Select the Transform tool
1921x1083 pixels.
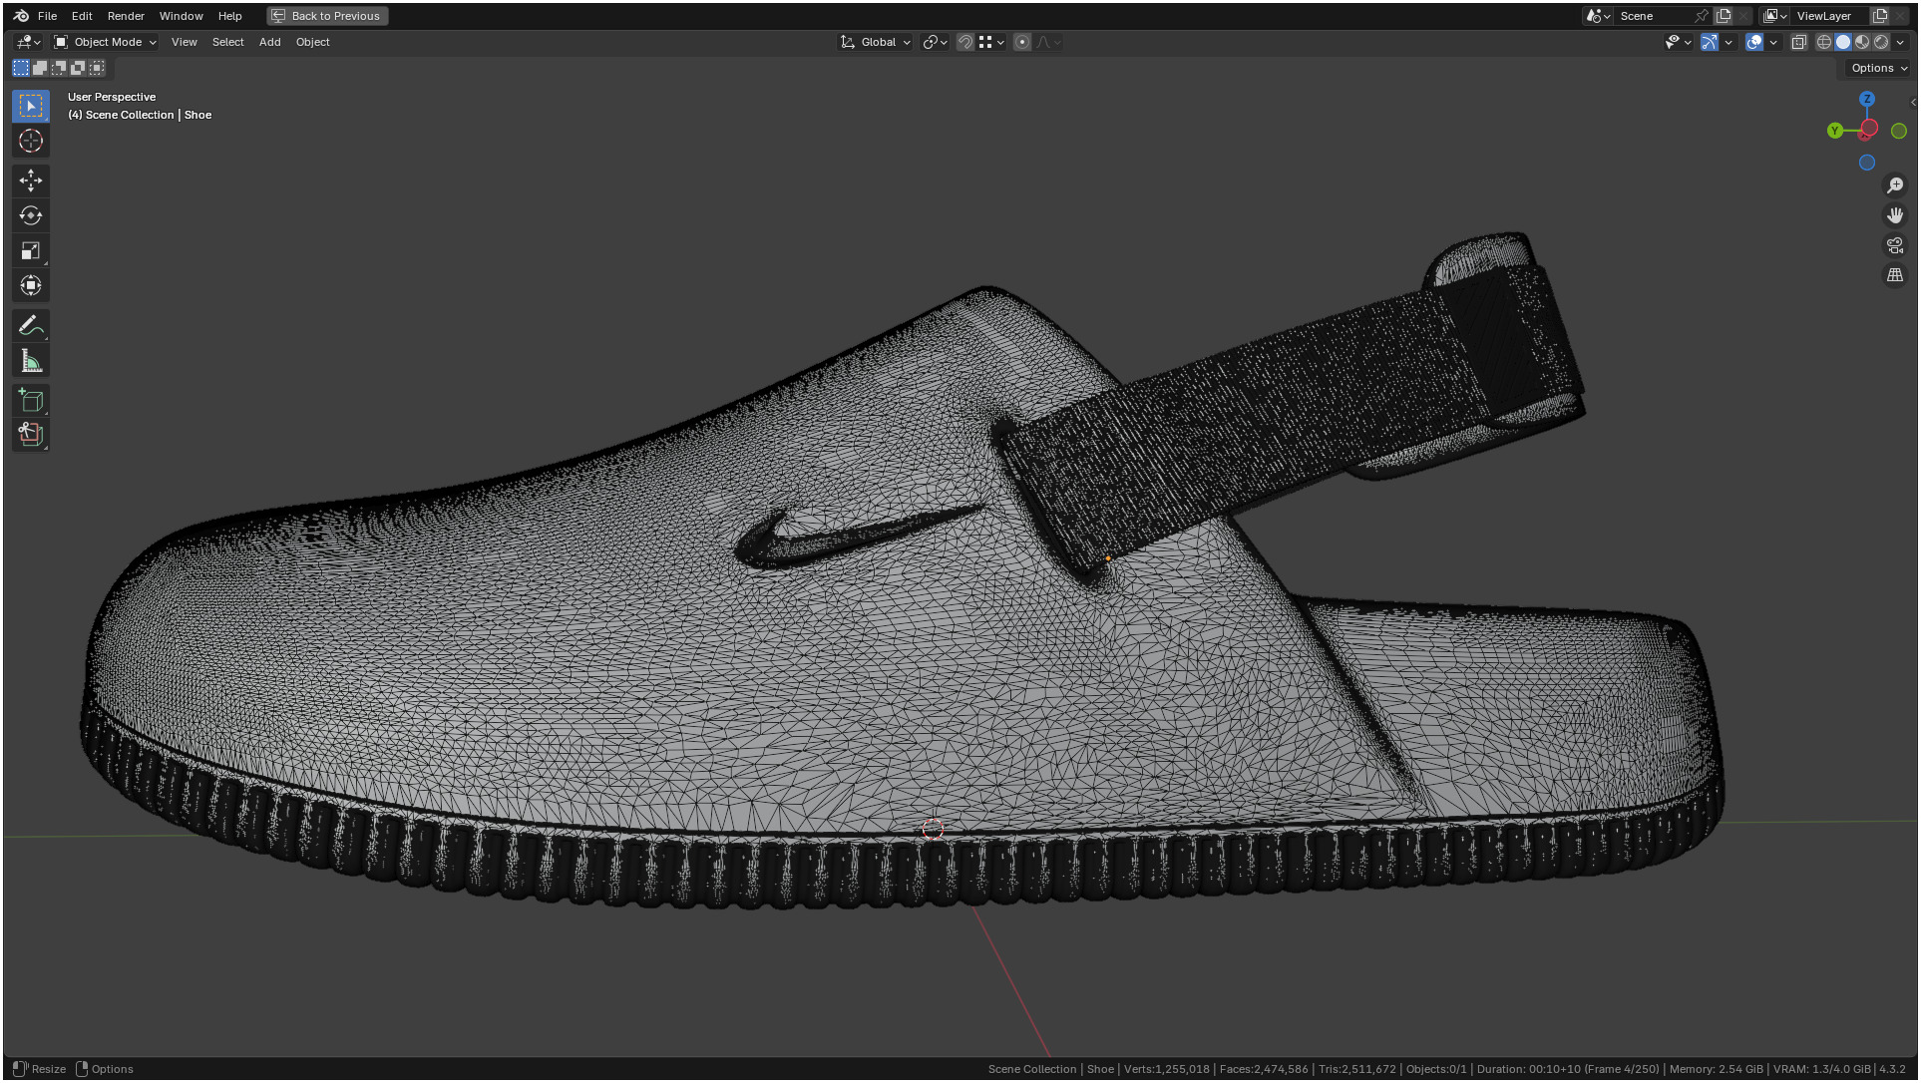31,285
